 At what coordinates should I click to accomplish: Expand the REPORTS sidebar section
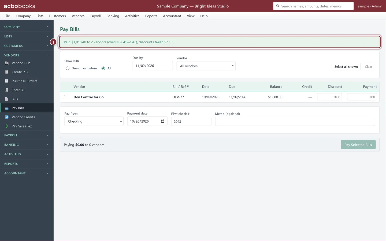pyautogui.click(x=27, y=164)
